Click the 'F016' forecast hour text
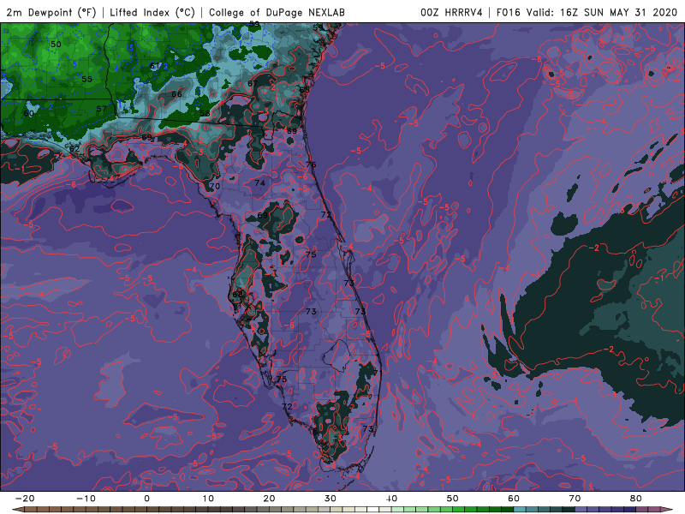Screen dimensions: 685x514 click(x=509, y=12)
